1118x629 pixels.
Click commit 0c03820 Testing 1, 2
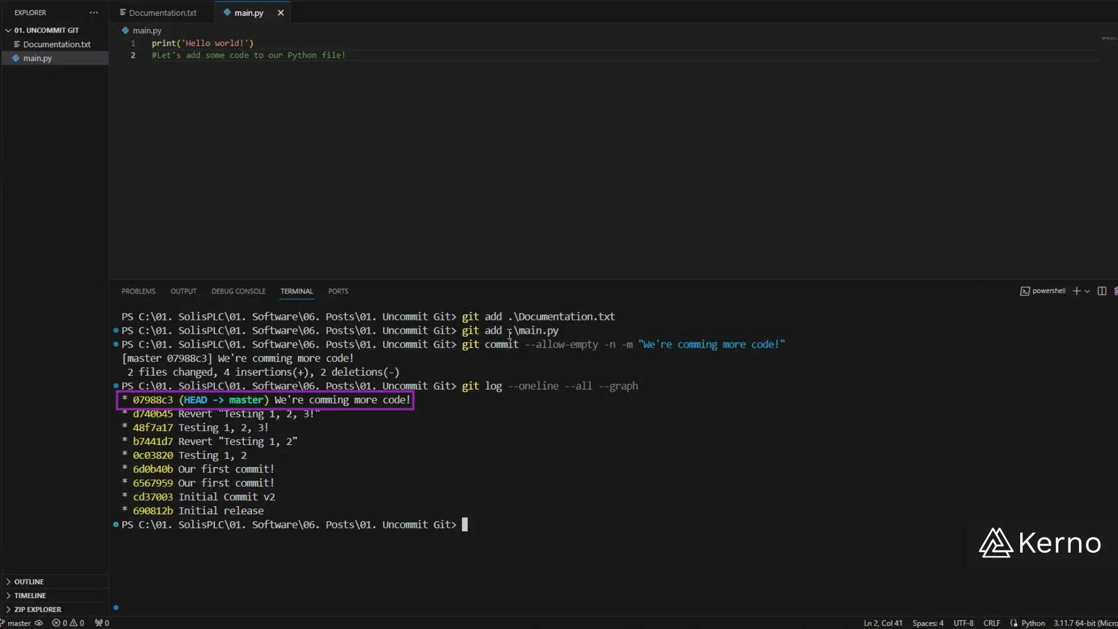(185, 455)
